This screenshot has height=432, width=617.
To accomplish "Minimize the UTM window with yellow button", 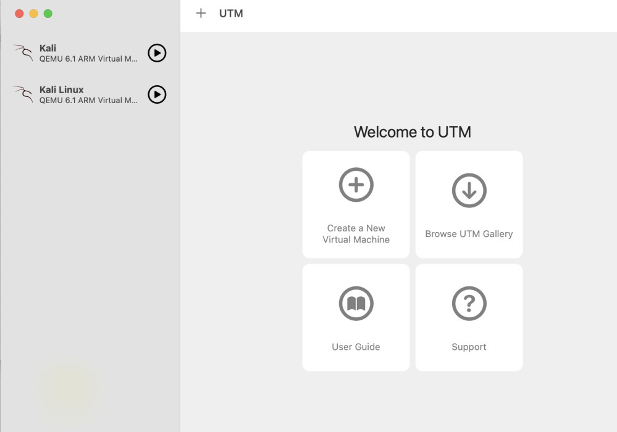I will [x=34, y=14].
